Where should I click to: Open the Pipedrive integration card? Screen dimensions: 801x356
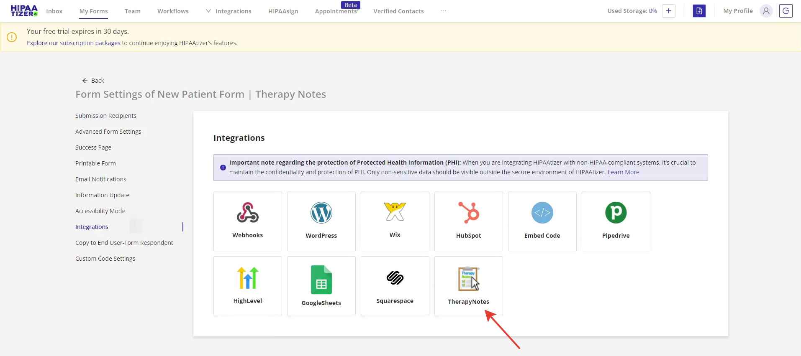click(616, 221)
